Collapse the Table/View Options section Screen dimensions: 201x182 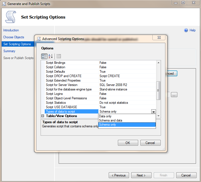tap(43, 116)
